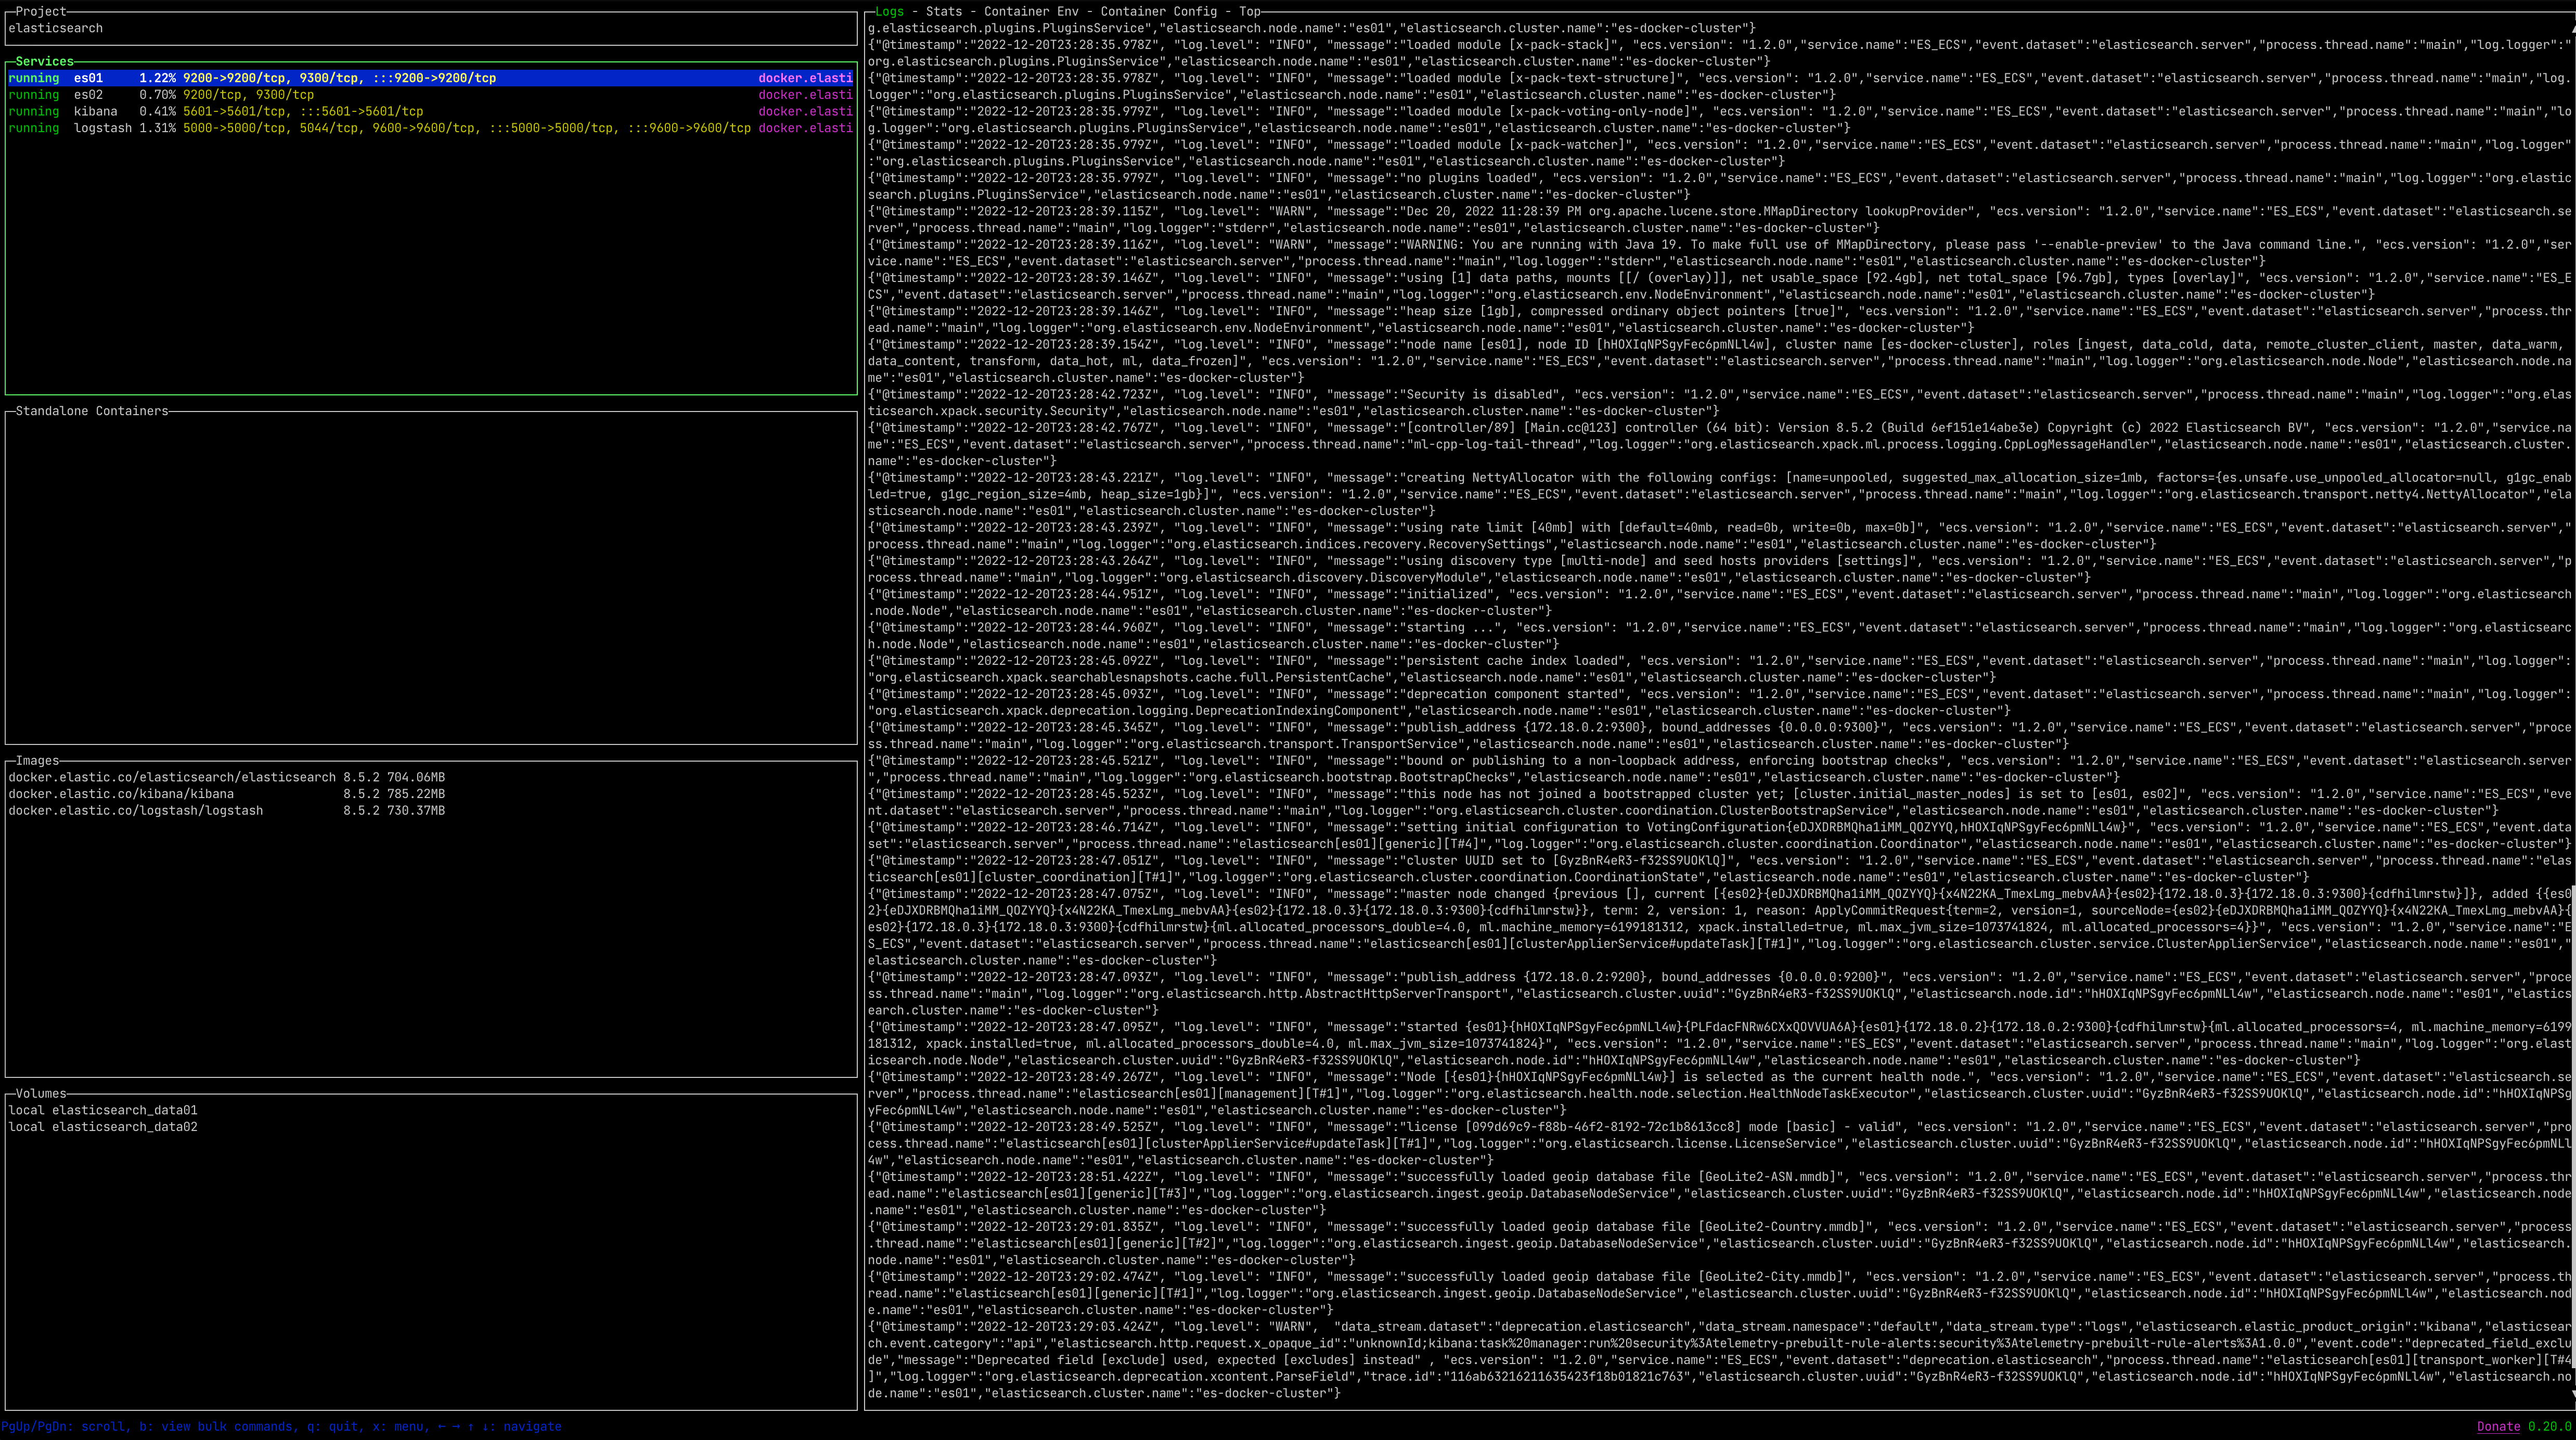Focus the Volumes panel title

click(41, 1094)
